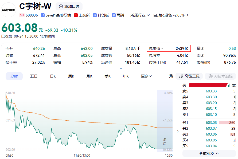This screenshot has height=159, width=238.
Task: Click the 今开 value 640.26
Action: point(39,48)
